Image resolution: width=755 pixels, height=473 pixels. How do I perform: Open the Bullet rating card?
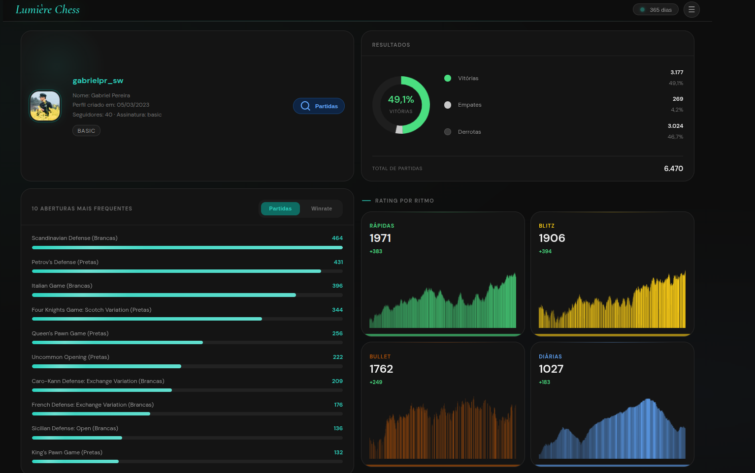coord(443,405)
